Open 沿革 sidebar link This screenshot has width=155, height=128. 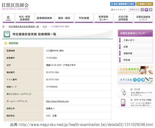(x=135, y=47)
